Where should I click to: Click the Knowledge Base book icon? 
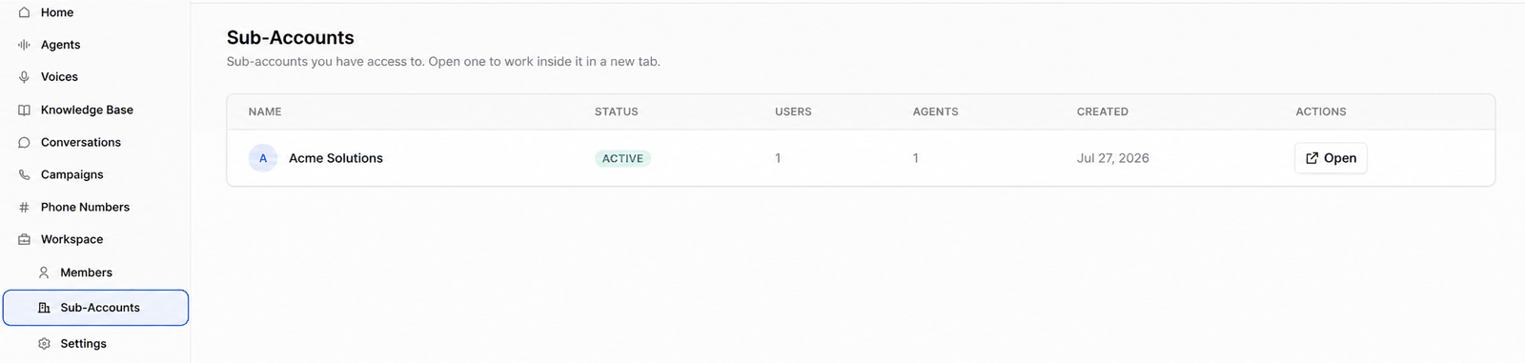tap(25, 110)
